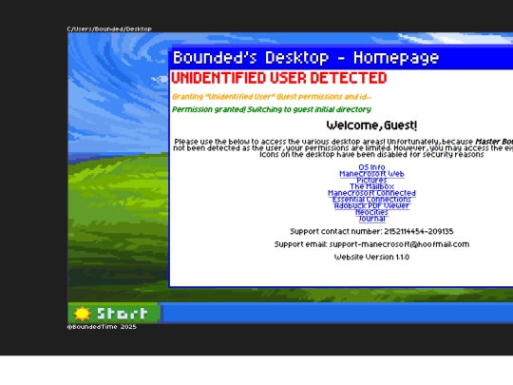Open the Journal link
Screen dimensions: 513x385
(371, 219)
